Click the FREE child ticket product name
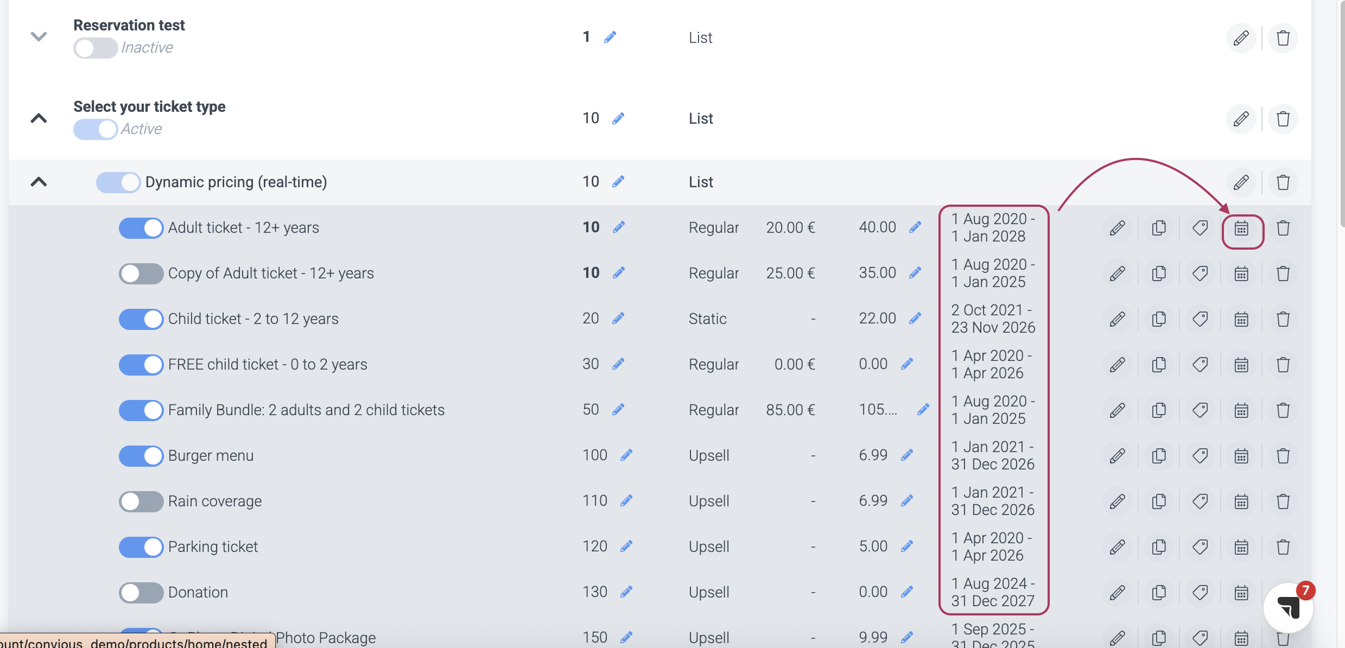Viewport: 1345px width, 648px height. 268,365
